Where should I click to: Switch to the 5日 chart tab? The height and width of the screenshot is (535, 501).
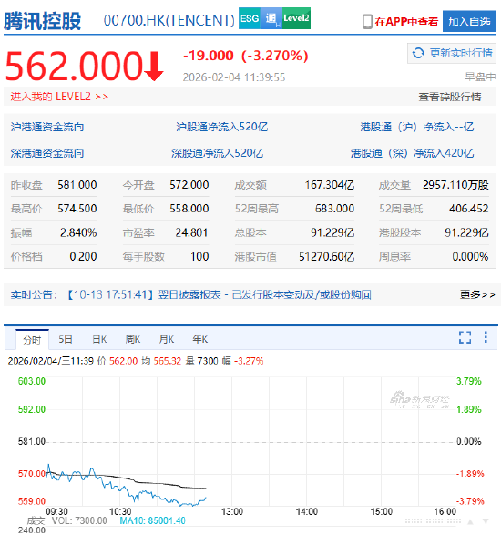66,339
